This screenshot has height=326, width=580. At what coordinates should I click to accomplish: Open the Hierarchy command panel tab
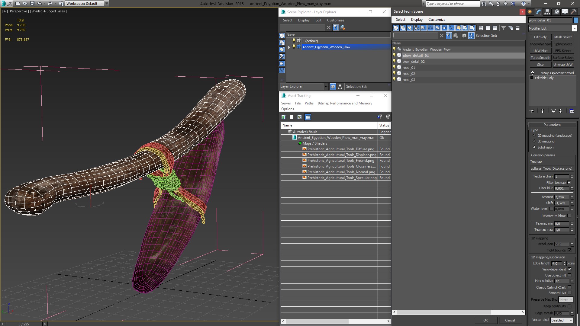pos(547,12)
